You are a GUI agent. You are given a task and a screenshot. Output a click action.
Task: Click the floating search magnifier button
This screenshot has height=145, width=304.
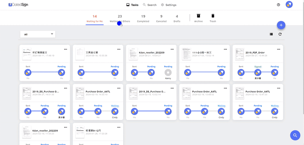(295, 135)
